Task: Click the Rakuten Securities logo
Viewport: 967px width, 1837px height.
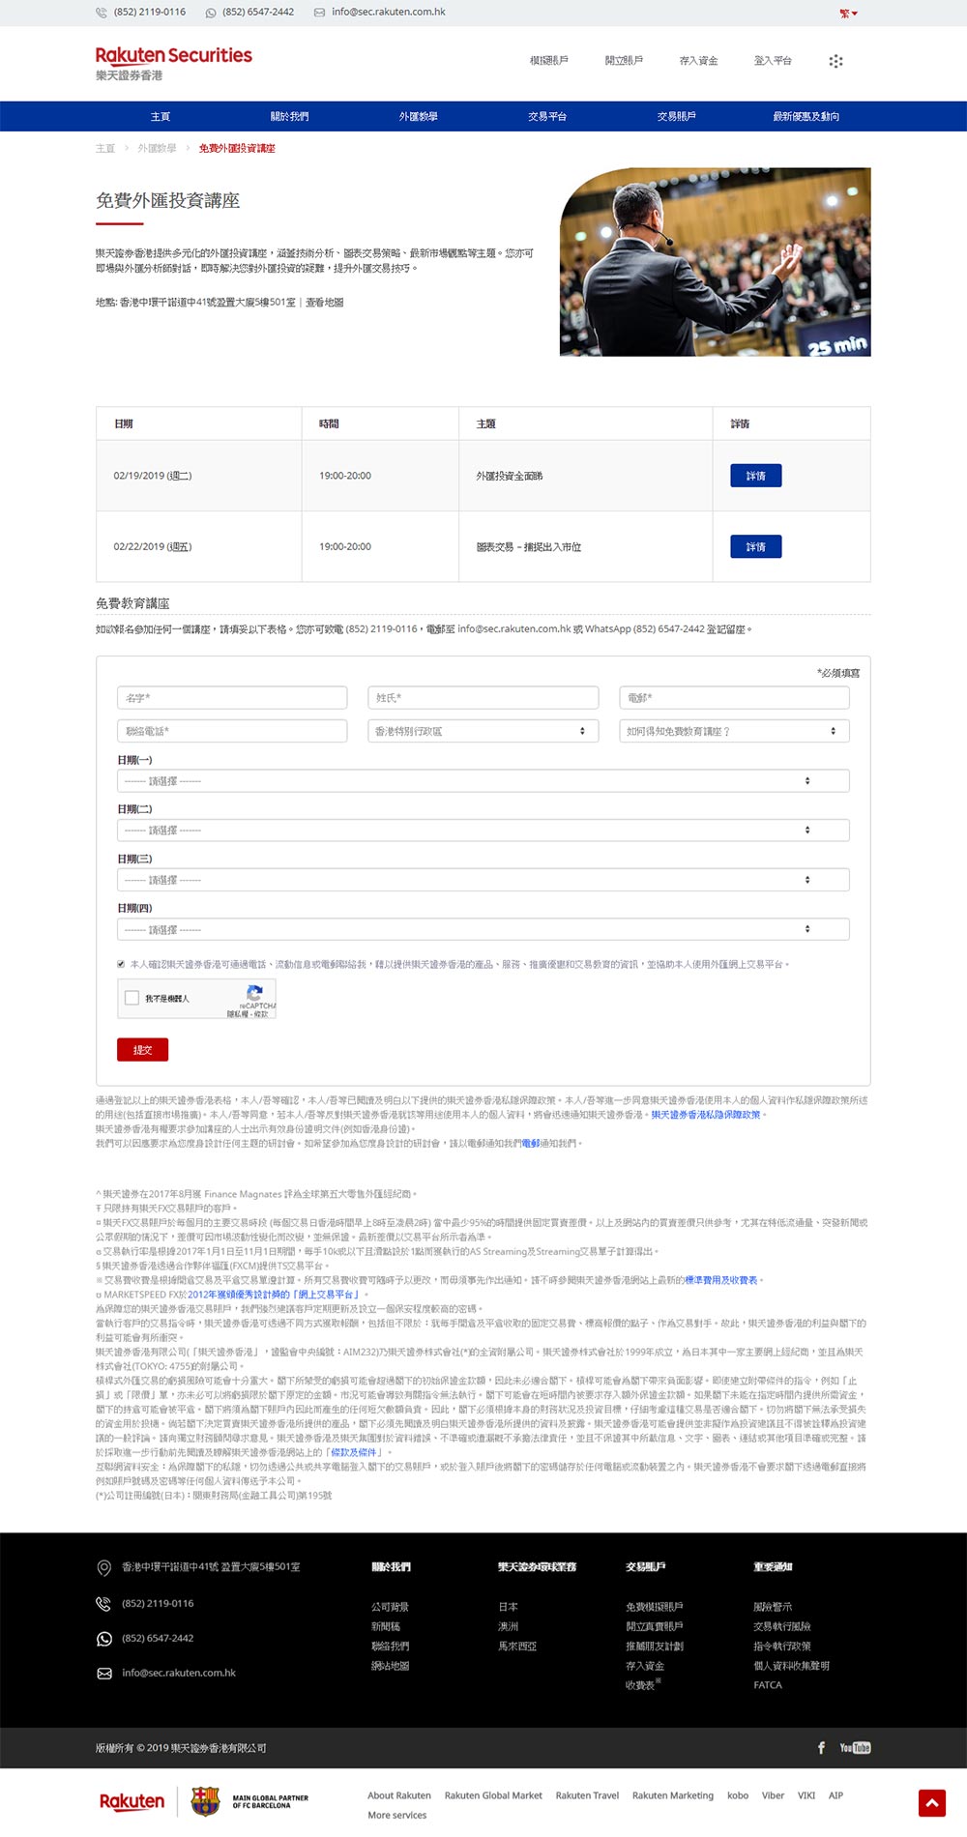Action: 173,63
